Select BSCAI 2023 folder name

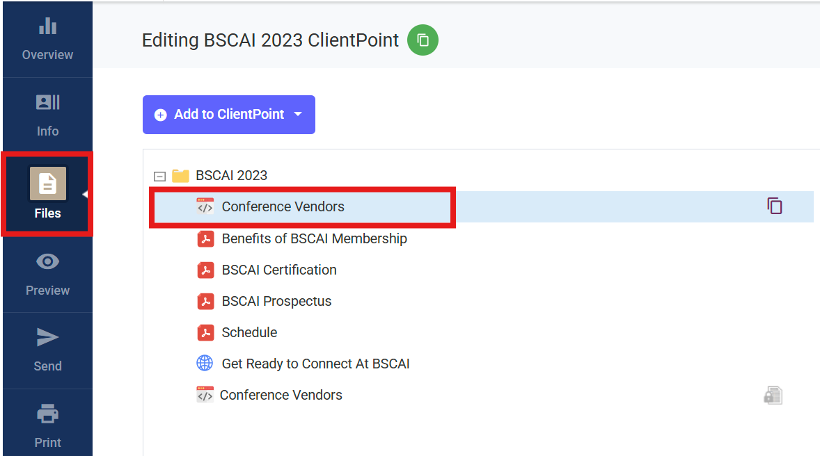click(x=231, y=175)
